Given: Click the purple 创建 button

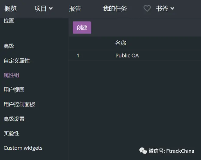Looking at the screenshot, I should click(82, 27).
